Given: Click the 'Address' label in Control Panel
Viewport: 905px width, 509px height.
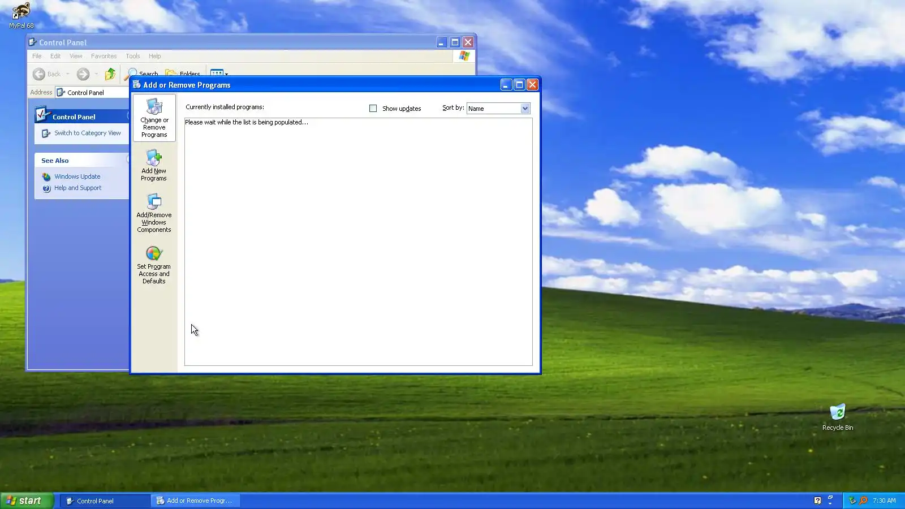Looking at the screenshot, I should pyautogui.click(x=41, y=92).
